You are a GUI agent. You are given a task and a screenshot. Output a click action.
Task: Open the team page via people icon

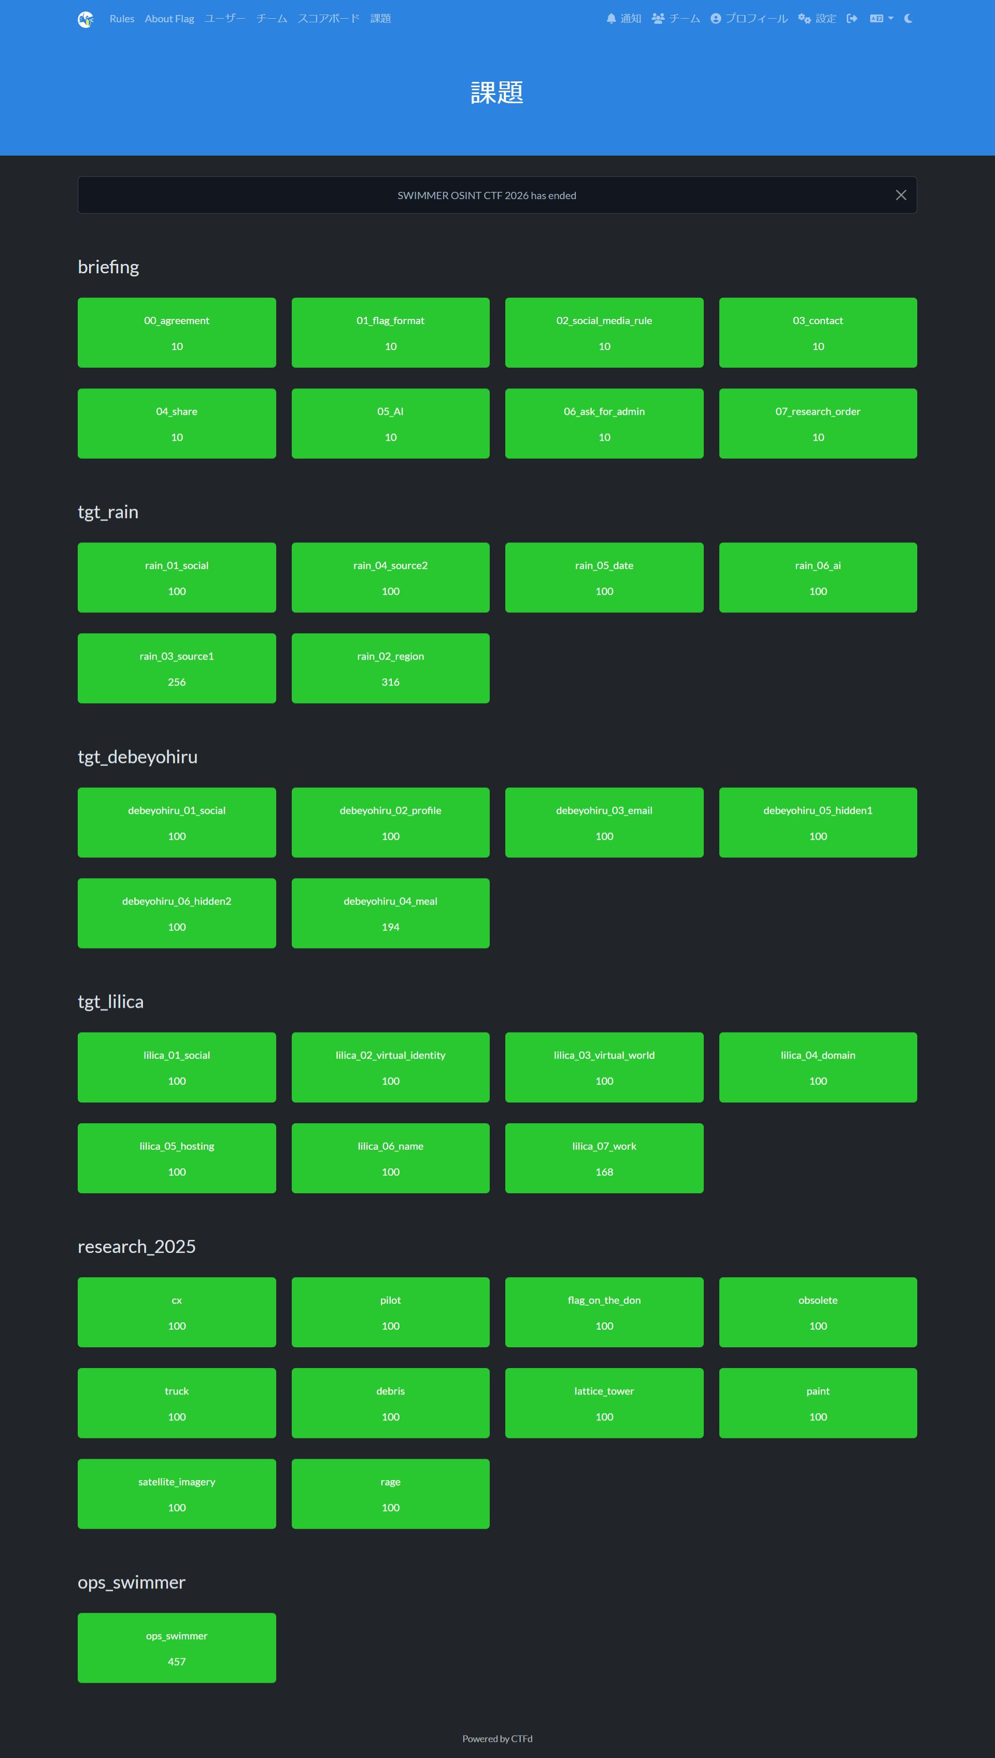click(x=658, y=19)
